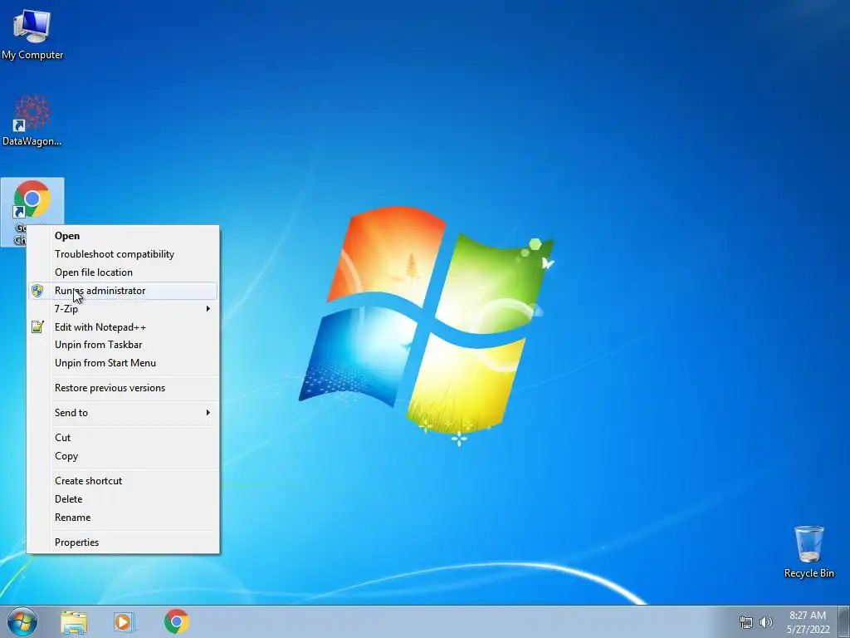
Task: Open the Windows Start orb
Action: [22, 621]
